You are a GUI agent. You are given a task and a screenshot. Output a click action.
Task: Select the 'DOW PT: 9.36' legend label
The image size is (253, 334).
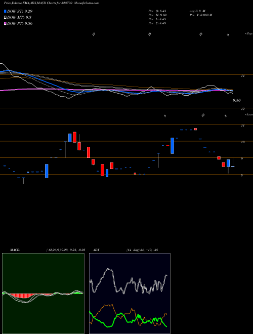click(20, 23)
